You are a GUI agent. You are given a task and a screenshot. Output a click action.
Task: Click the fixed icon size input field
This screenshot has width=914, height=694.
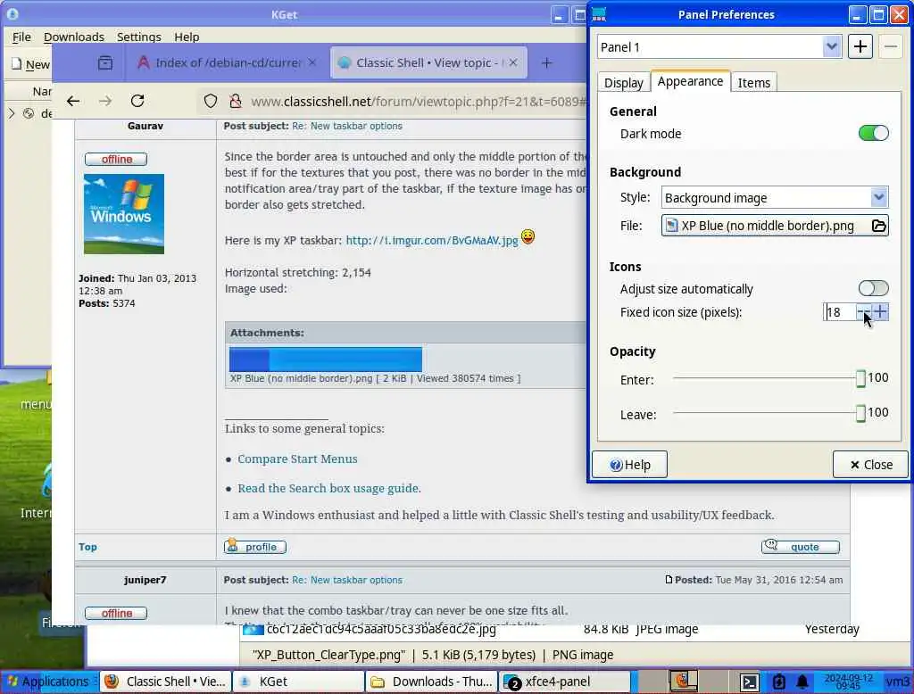pyautogui.click(x=839, y=312)
